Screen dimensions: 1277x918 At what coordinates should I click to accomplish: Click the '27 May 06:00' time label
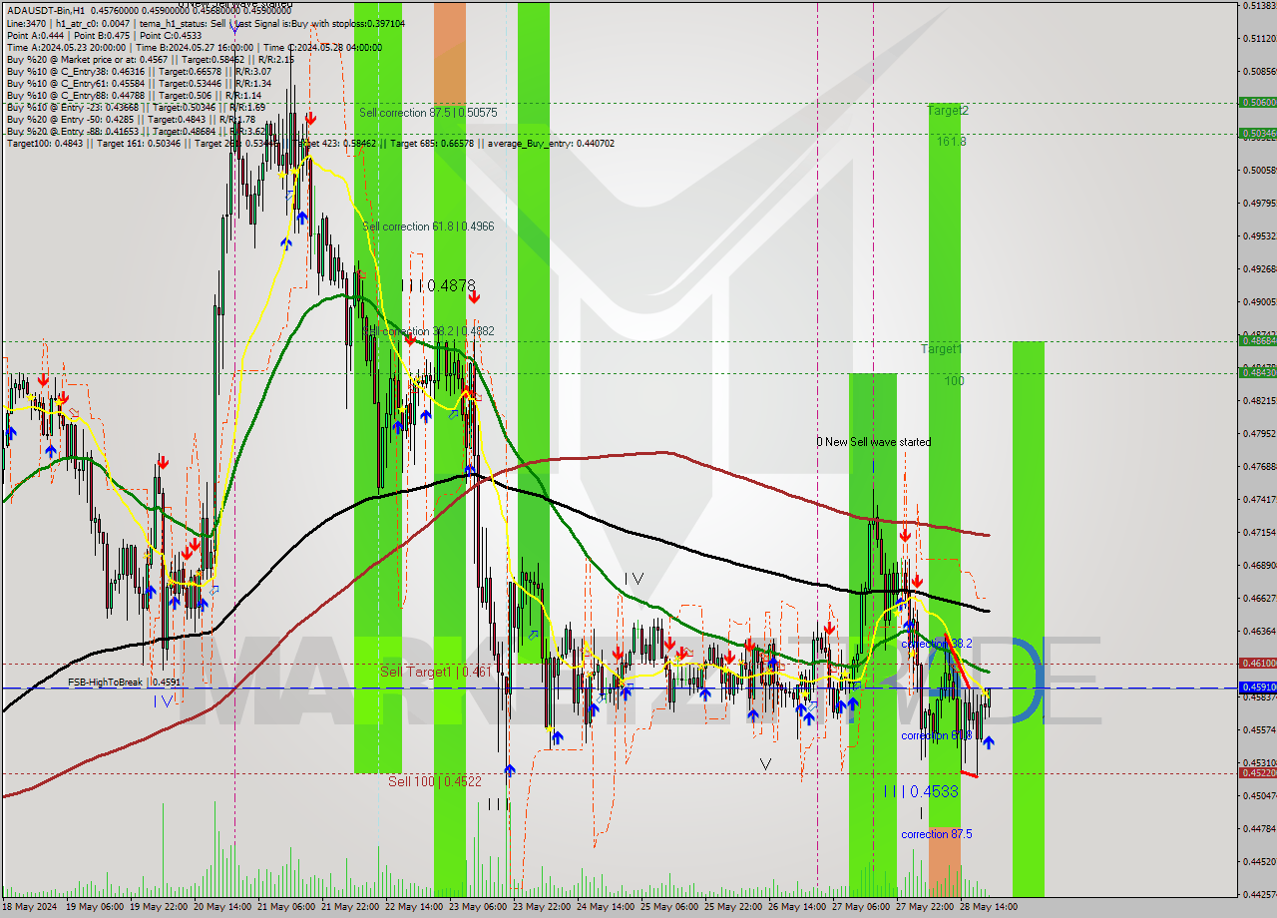(860, 907)
